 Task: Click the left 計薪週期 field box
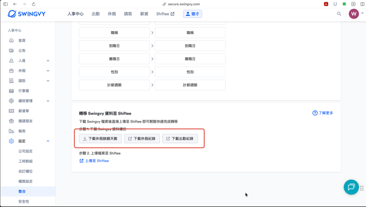point(114,85)
